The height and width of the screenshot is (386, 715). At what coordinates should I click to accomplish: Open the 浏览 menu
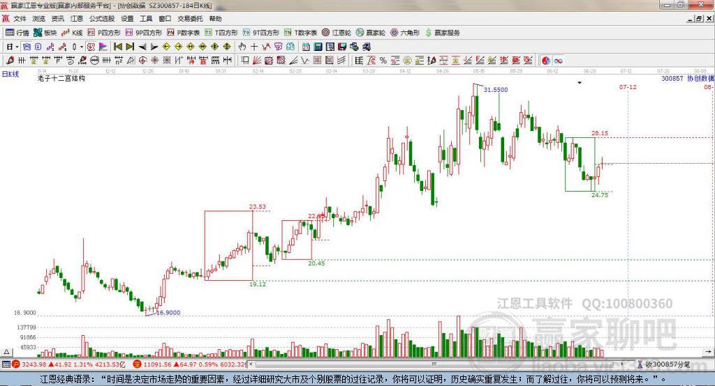pos(39,19)
